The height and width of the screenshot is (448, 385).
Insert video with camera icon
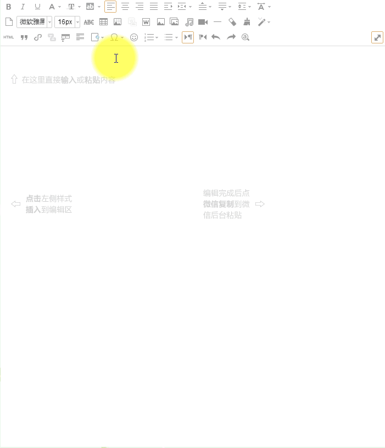pyautogui.click(x=203, y=22)
